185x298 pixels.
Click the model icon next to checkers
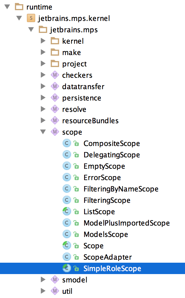(x=55, y=75)
